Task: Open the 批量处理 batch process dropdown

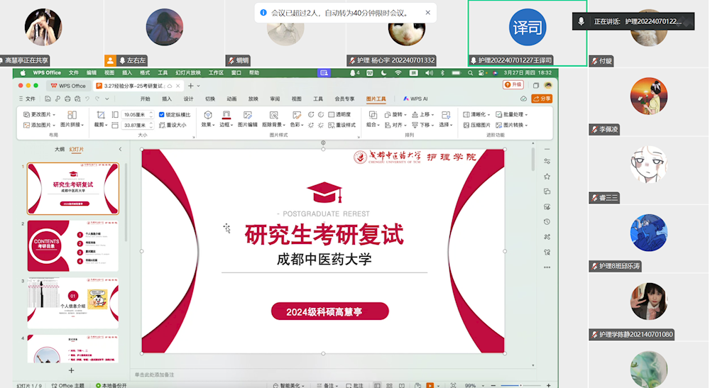Action: (512, 115)
